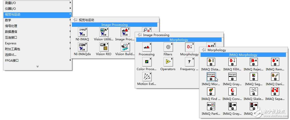Open the Morphology subpalette icon
290x120 pixels.
[189, 47]
